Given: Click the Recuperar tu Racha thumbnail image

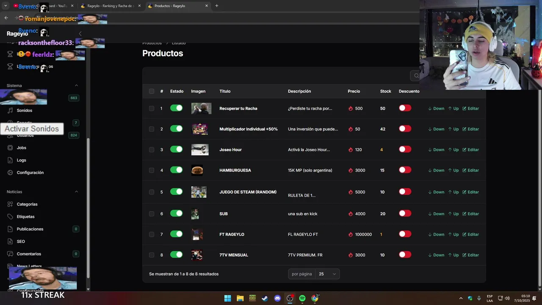Looking at the screenshot, I should [x=201, y=108].
